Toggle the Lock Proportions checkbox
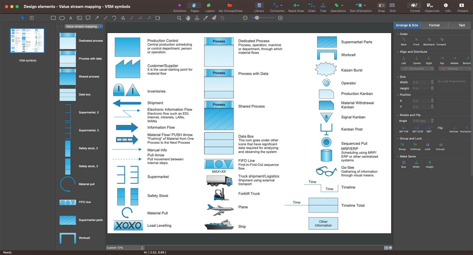Viewport: 473px width, 255px height. coord(439,81)
